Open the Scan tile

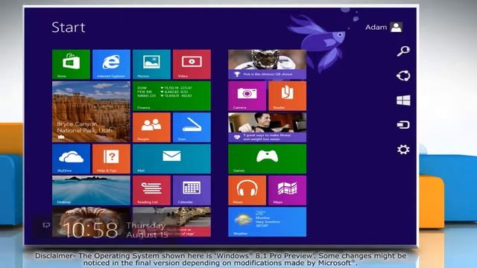(x=192, y=127)
